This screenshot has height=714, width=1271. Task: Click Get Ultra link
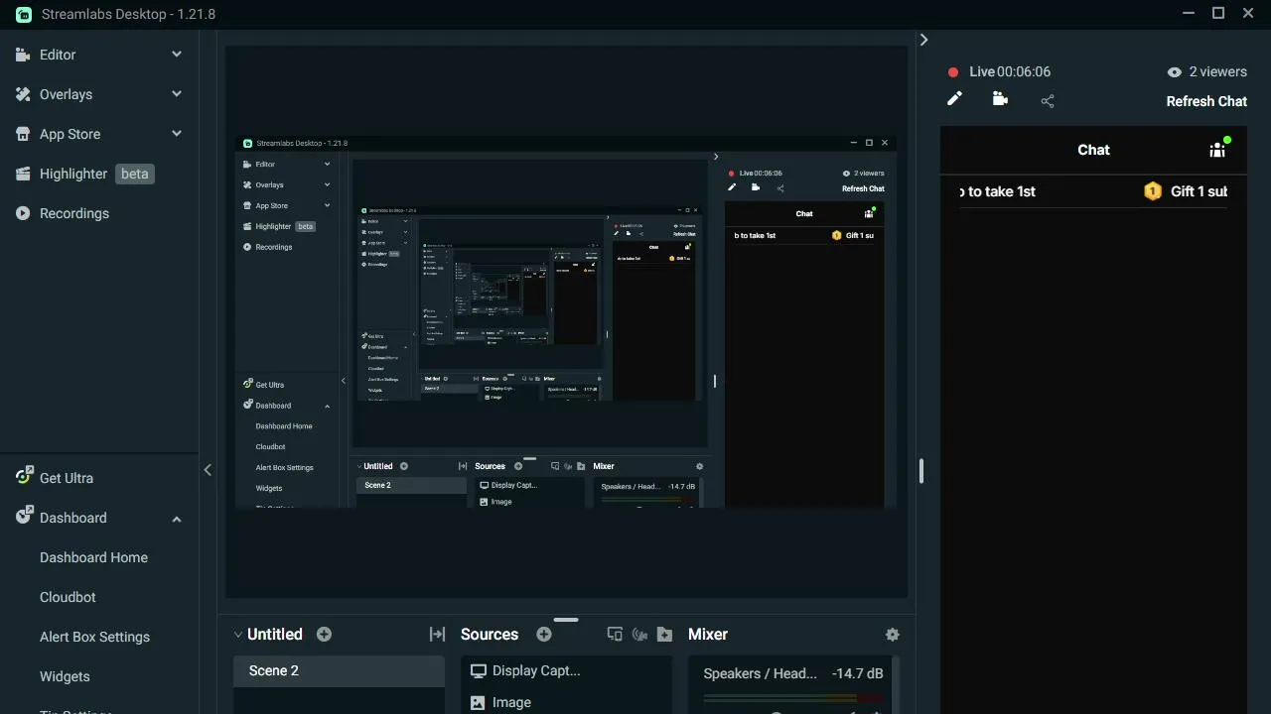pyautogui.click(x=67, y=478)
